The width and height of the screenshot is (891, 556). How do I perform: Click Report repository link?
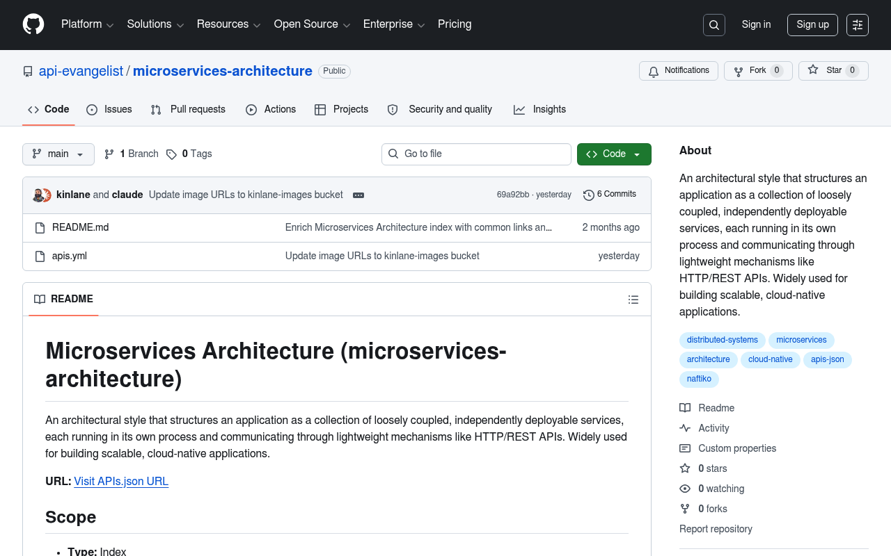coord(716,530)
